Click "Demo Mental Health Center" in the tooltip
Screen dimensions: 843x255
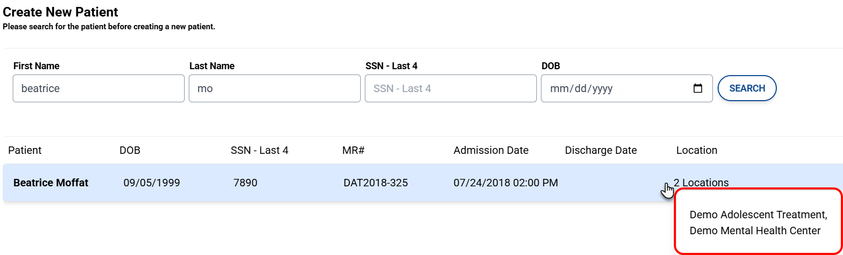(755, 231)
